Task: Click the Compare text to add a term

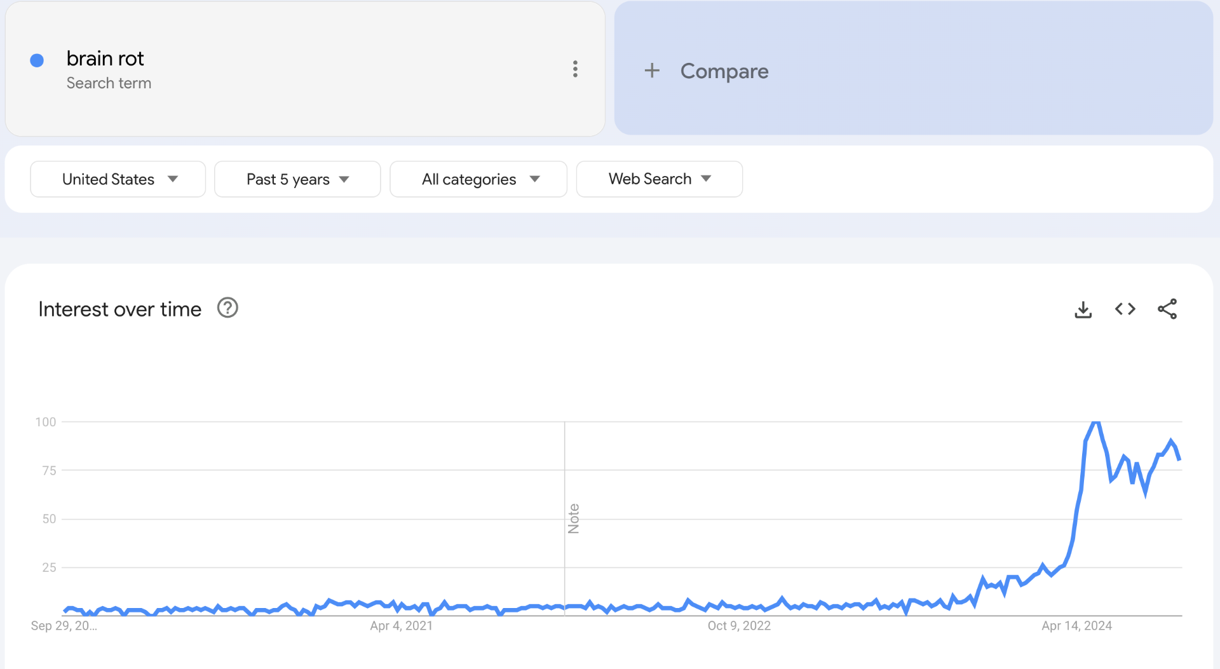Action: pyautogui.click(x=724, y=71)
